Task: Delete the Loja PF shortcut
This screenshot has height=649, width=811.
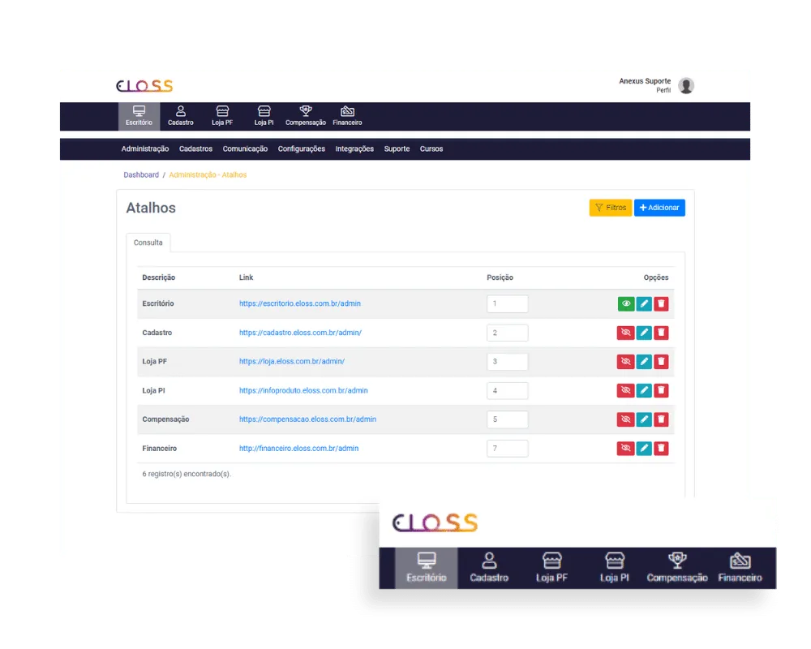Action: pyautogui.click(x=661, y=362)
